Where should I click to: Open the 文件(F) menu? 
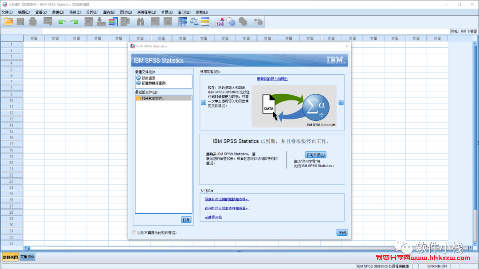pyautogui.click(x=8, y=12)
